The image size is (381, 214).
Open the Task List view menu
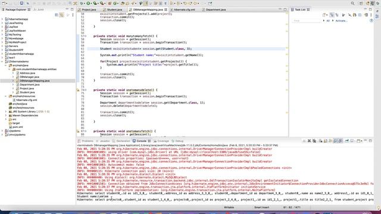click(x=371, y=15)
